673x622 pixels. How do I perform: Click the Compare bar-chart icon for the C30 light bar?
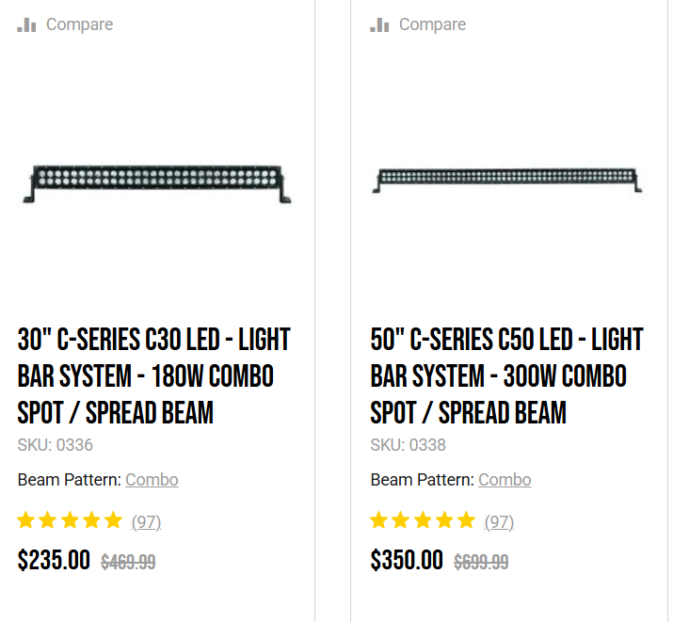click(x=27, y=24)
